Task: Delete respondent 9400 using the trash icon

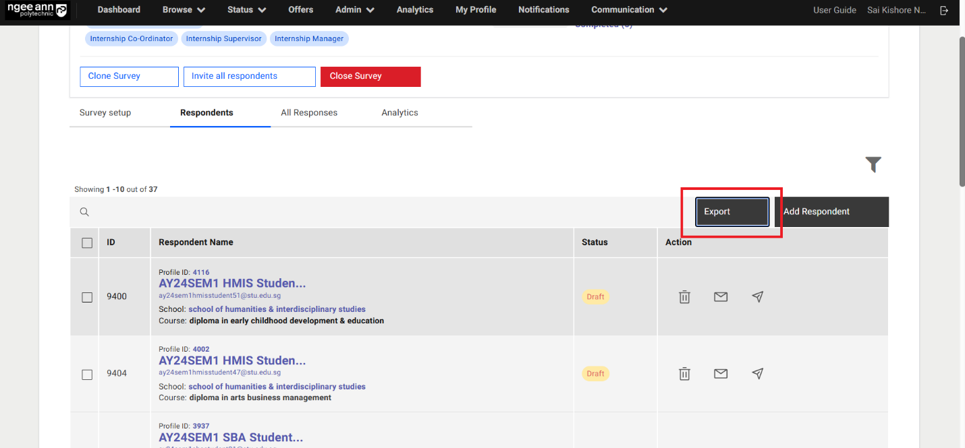Action: pos(684,296)
